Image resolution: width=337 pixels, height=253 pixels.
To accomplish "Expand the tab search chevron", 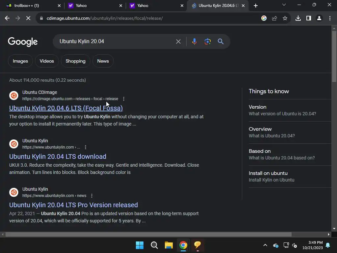I will tap(284, 5).
